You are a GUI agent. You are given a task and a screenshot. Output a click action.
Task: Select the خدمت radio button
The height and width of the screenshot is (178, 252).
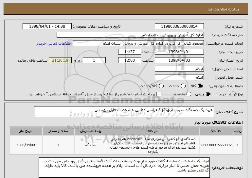click(x=183, y=86)
